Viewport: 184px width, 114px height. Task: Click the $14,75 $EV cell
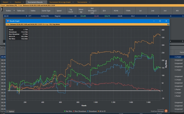pyautogui.click(x=107, y=16)
